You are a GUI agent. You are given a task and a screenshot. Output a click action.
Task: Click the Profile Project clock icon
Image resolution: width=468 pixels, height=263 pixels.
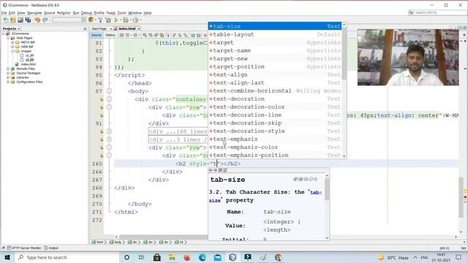[135, 20]
